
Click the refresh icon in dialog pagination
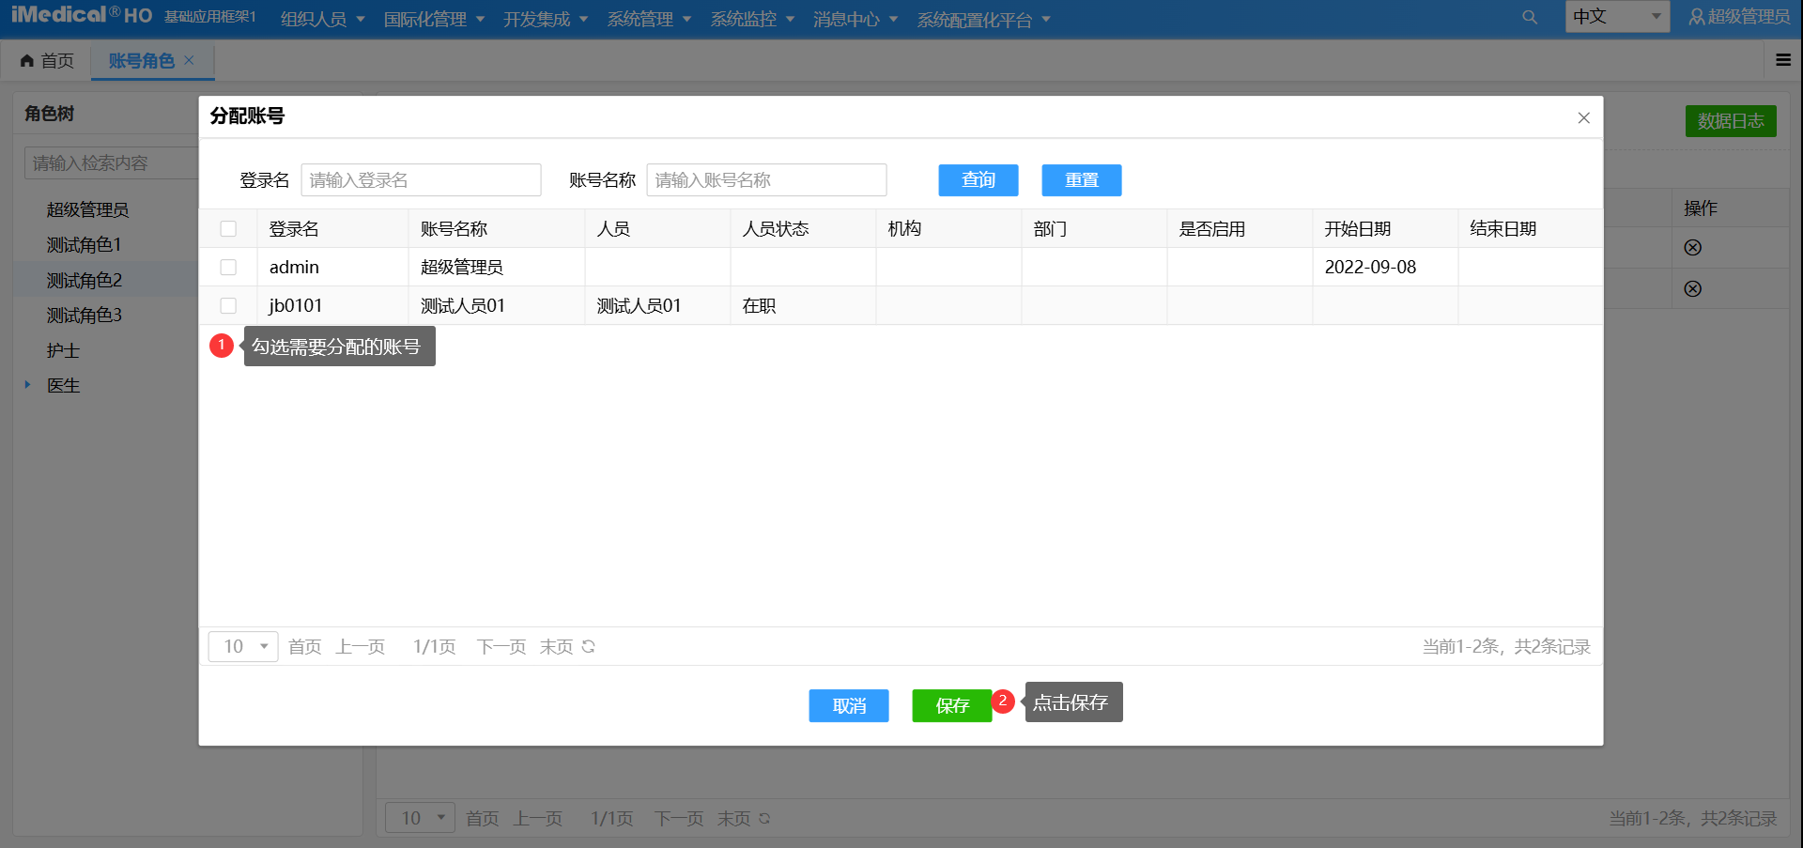pos(589,646)
